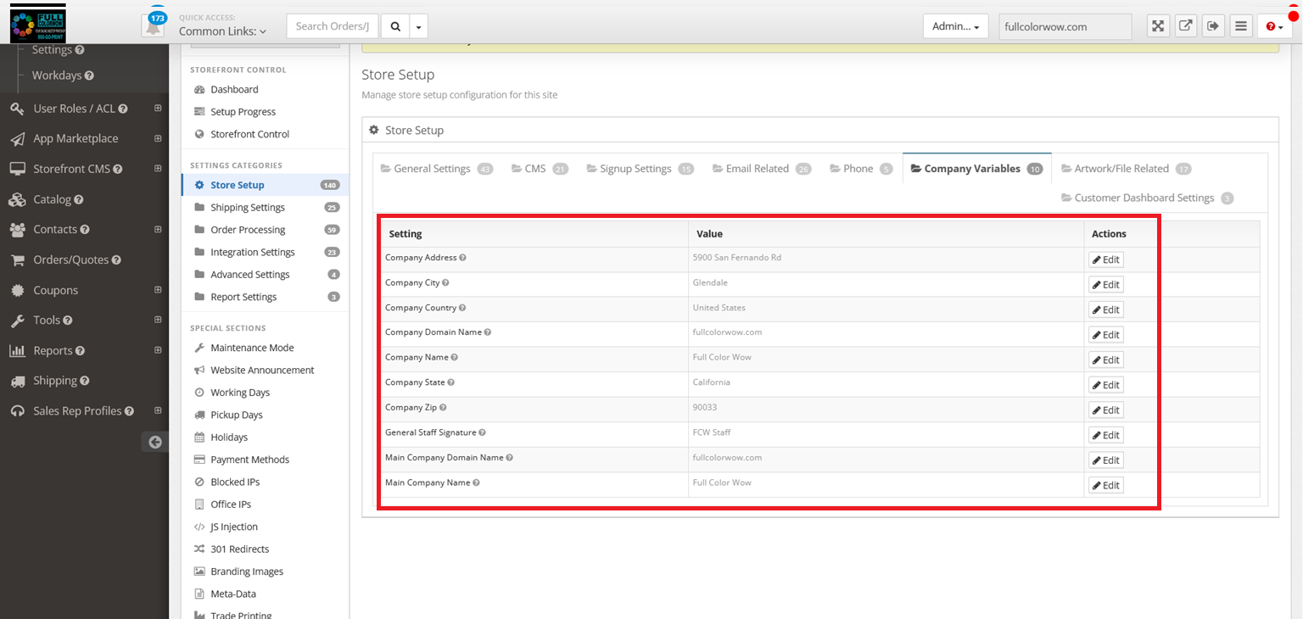Open the search options dropdown arrow
1303x619 pixels.
pyautogui.click(x=418, y=26)
